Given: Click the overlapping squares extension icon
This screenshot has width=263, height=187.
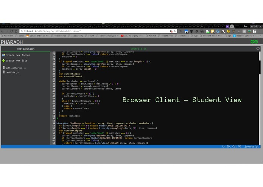Looking at the screenshot, I should tap(202, 31).
